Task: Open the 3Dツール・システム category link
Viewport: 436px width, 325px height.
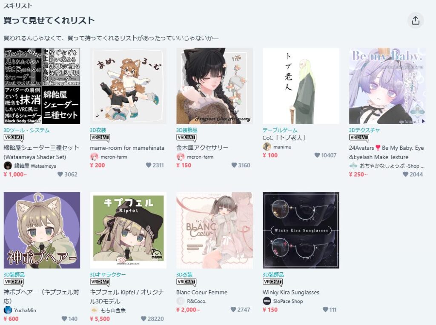Action: coord(27,130)
